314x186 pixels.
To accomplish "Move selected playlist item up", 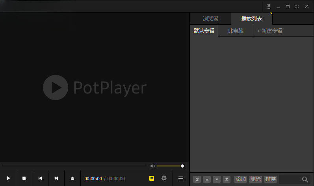I will click(207, 179).
